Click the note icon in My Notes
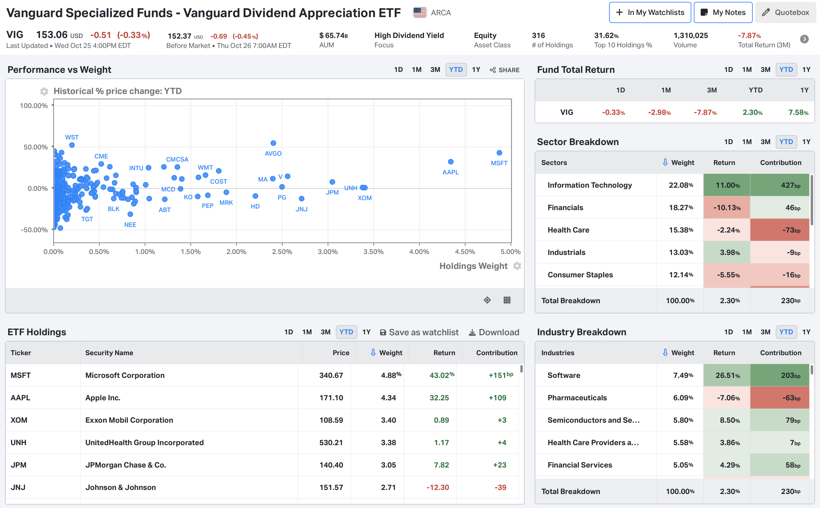 tap(704, 12)
